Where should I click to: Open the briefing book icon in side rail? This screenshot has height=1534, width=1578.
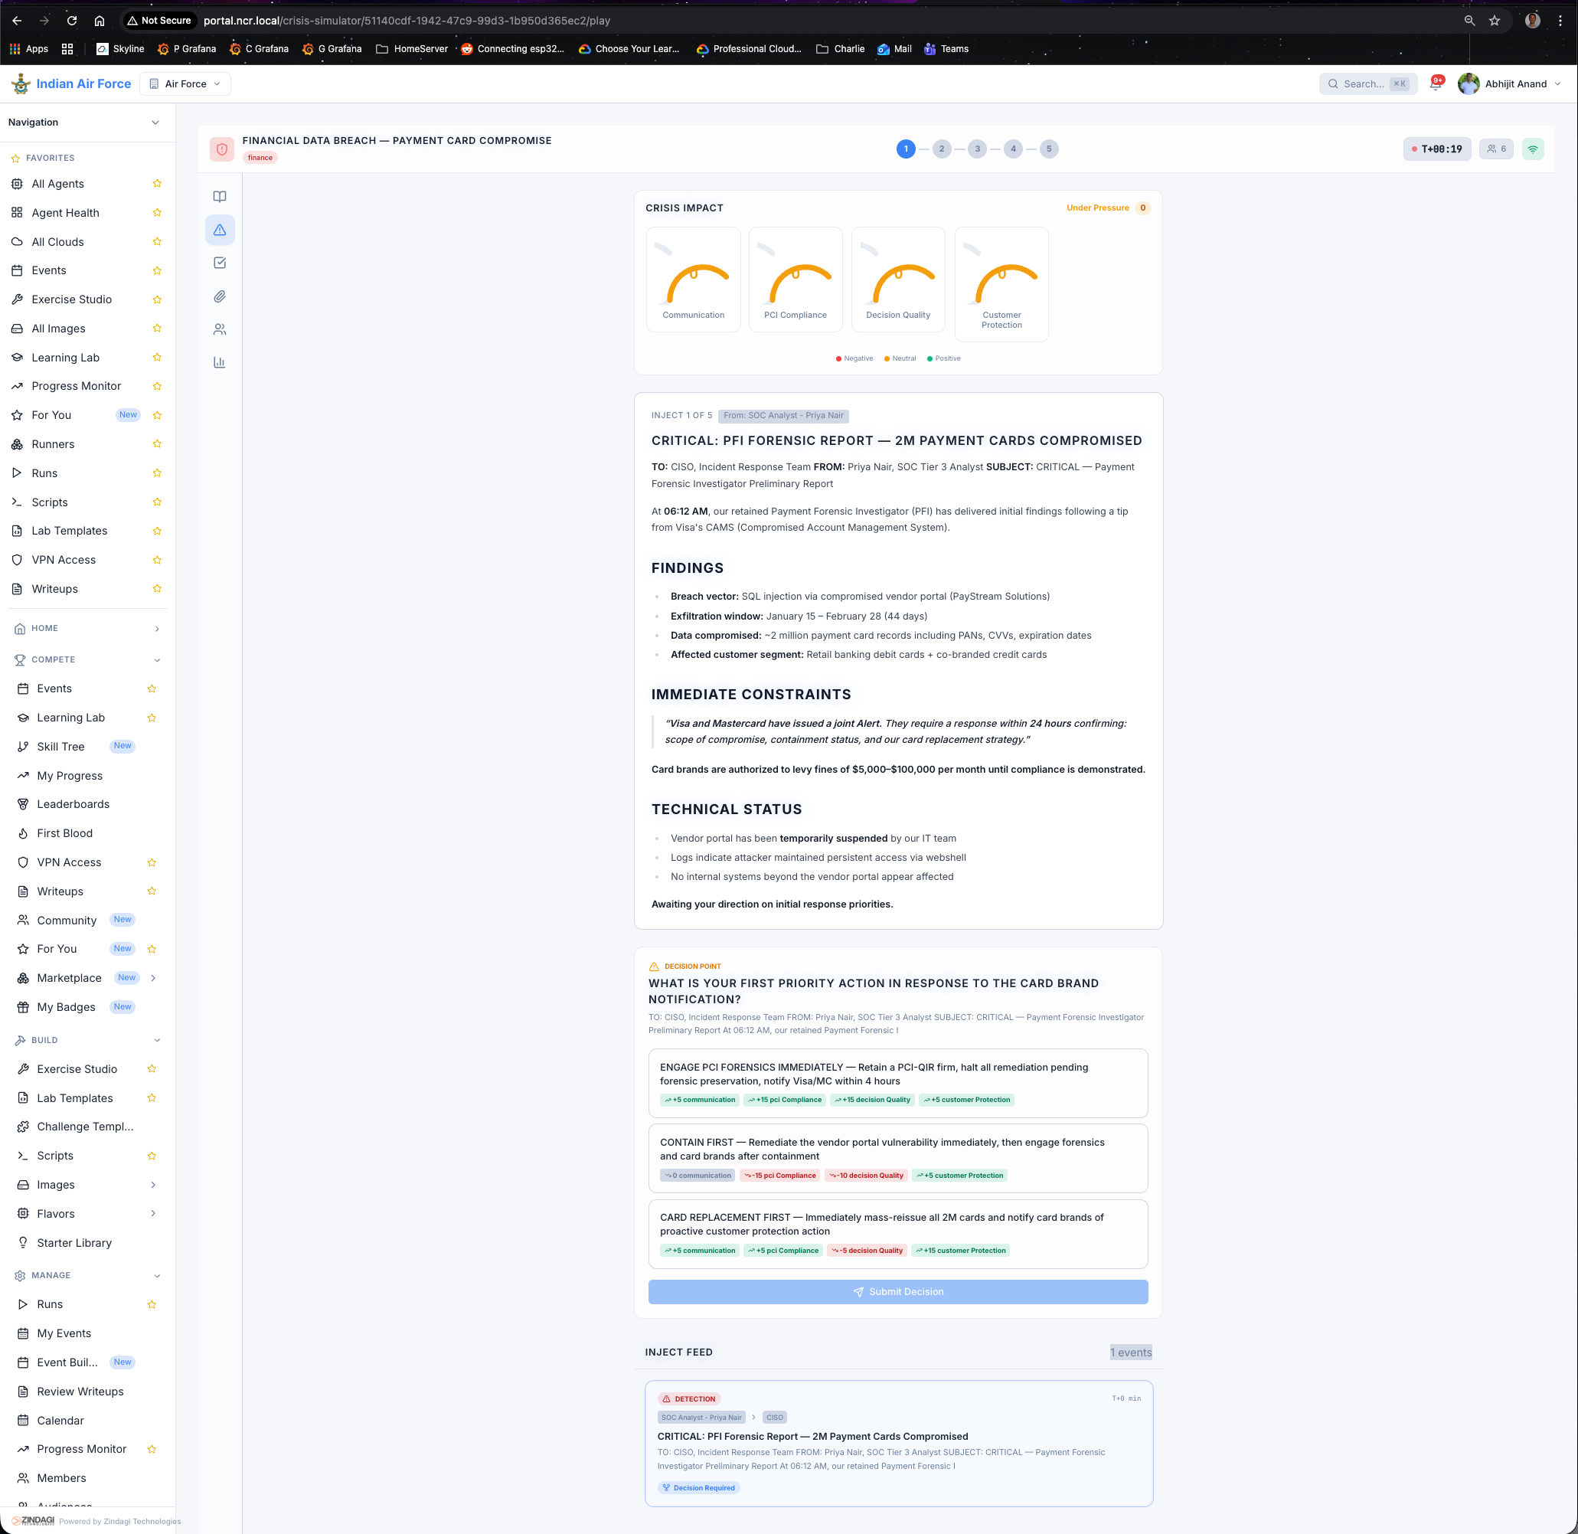219,197
